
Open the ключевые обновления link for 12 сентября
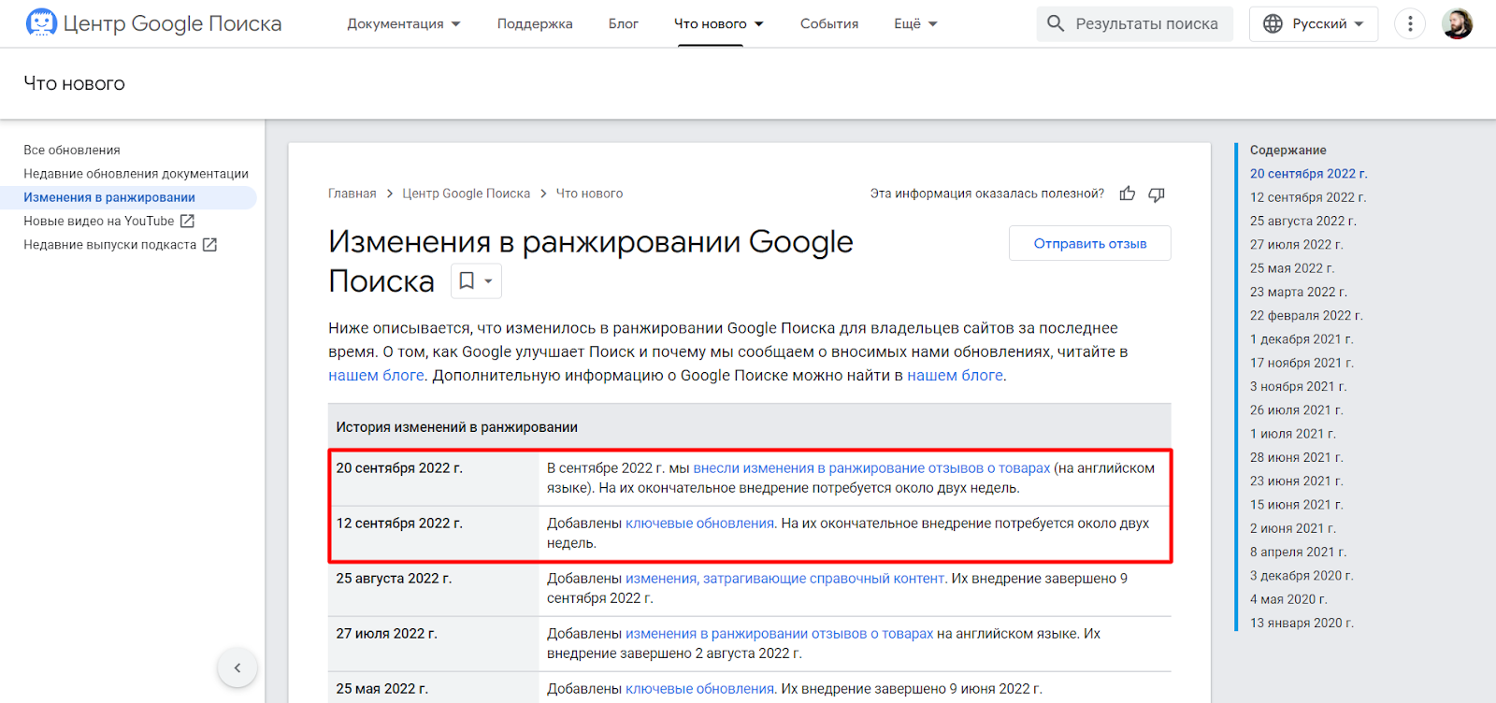[x=699, y=524]
